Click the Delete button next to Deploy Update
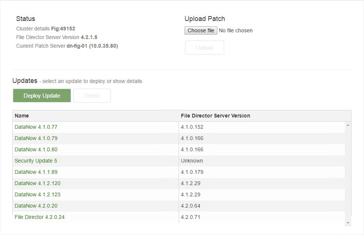The height and width of the screenshot is (235, 364). click(92, 95)
